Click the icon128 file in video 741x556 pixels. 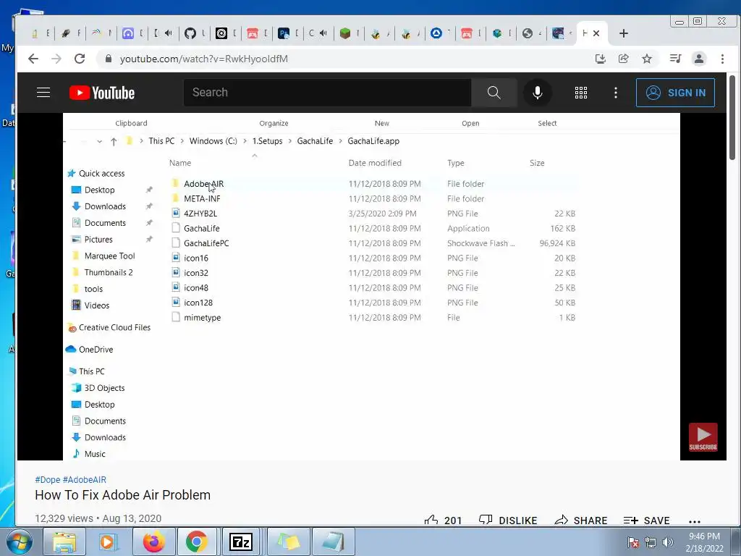click(x=198, y=303)
